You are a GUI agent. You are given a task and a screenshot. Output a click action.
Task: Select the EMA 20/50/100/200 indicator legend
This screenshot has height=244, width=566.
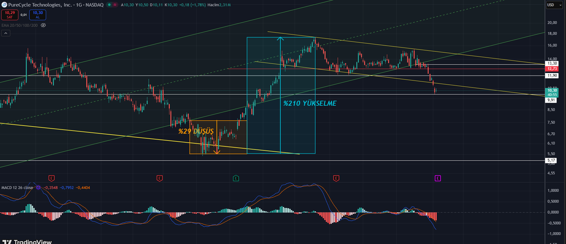pos(19,24)
